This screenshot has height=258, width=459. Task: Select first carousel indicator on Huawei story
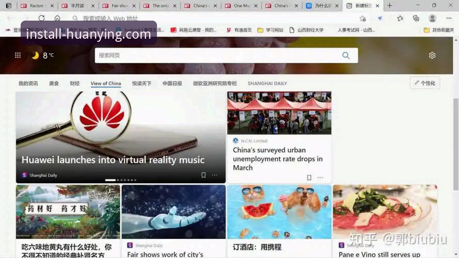tap(110, 180)
